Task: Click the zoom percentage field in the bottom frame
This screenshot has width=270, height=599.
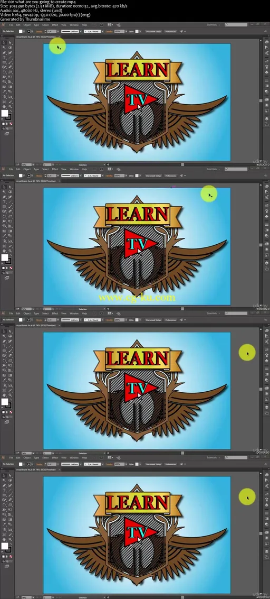Action: click(26, 597)
